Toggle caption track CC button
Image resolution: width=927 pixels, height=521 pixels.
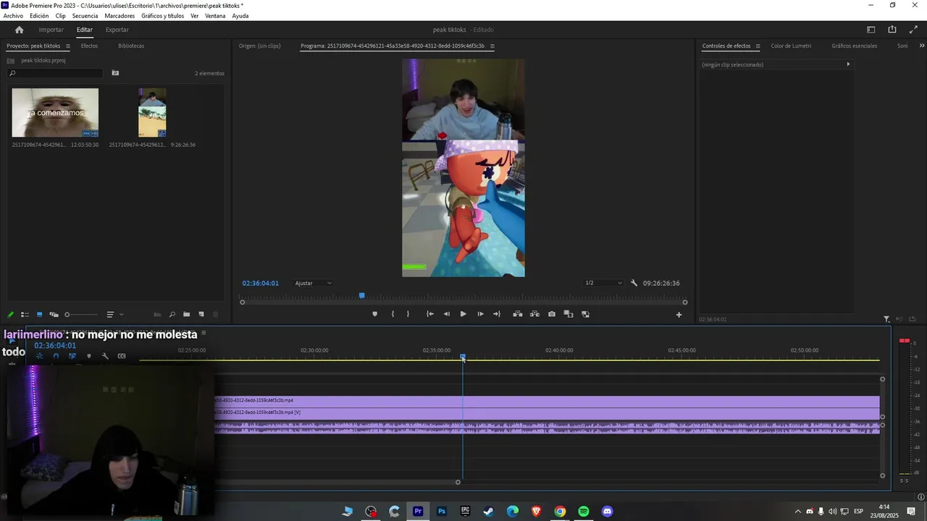(x=122, y=356)
